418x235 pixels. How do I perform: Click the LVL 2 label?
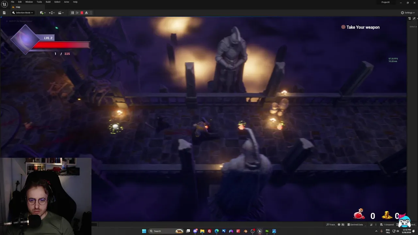(48, 38)
